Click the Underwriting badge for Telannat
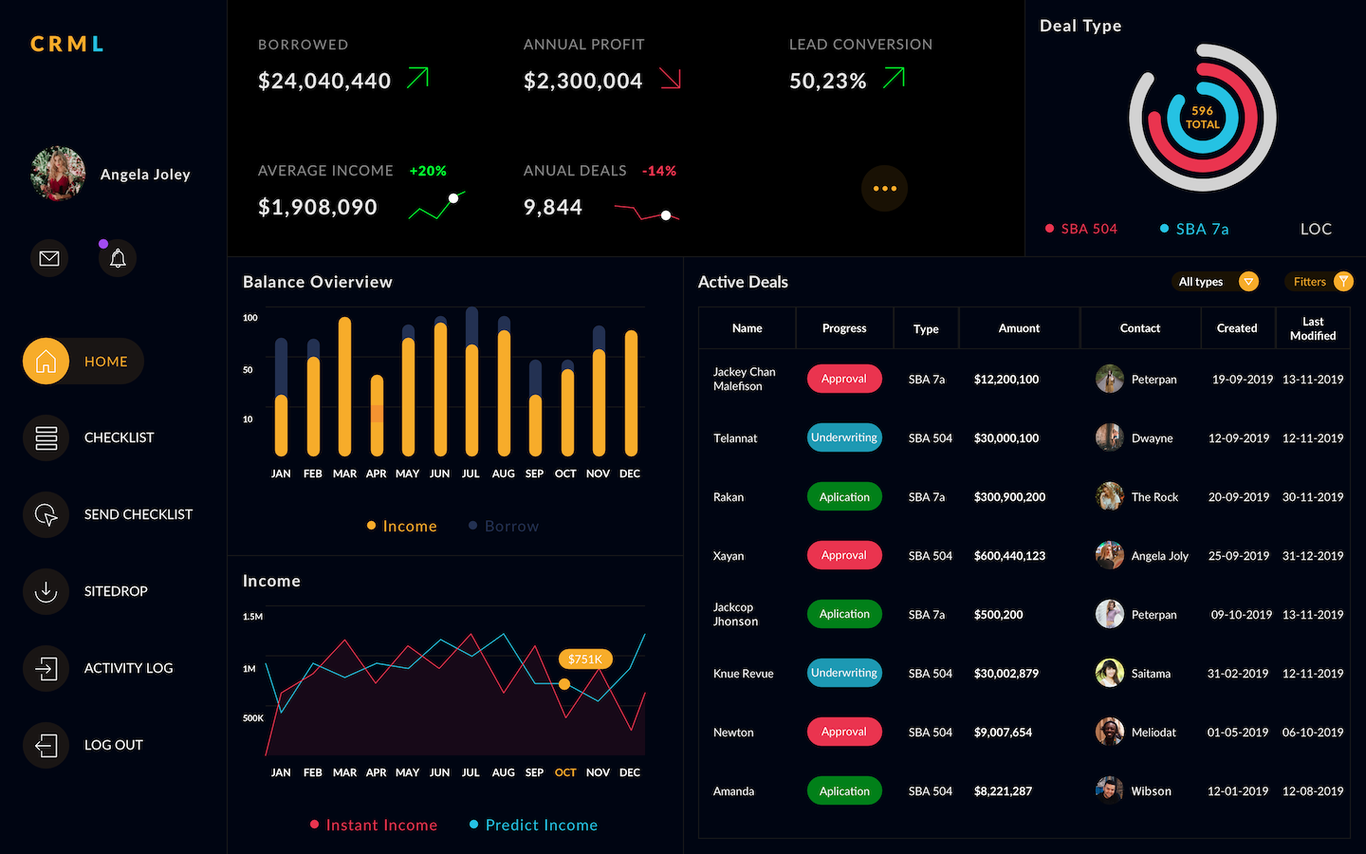This screenshot has width=1366, height=854. pyautogui.click(x=844, y=437)
